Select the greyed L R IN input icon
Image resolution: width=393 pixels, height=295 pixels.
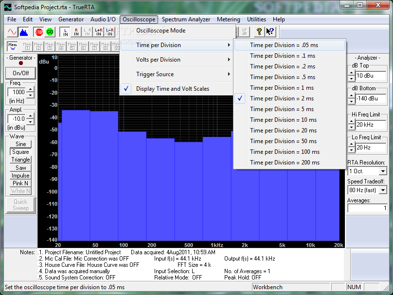pos(88,32)
